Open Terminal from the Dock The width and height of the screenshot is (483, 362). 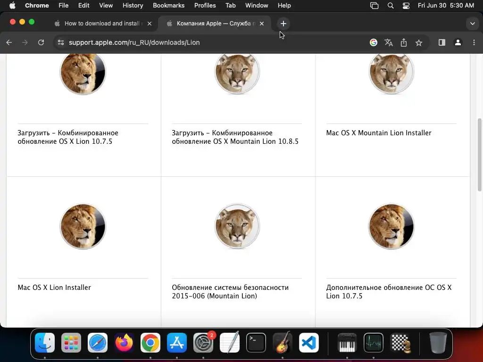point(256,343)
